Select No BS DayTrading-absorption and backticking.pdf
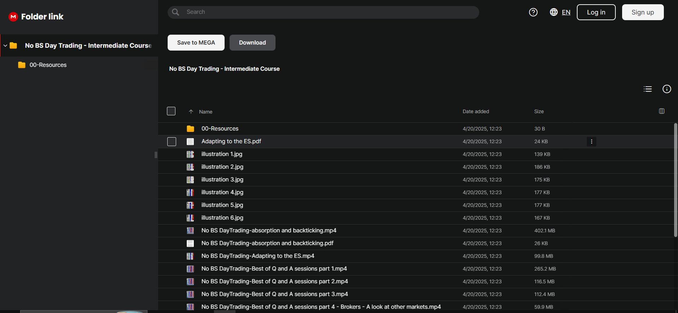This screenshot has width=678, height=313. click(x=267, y=243)
